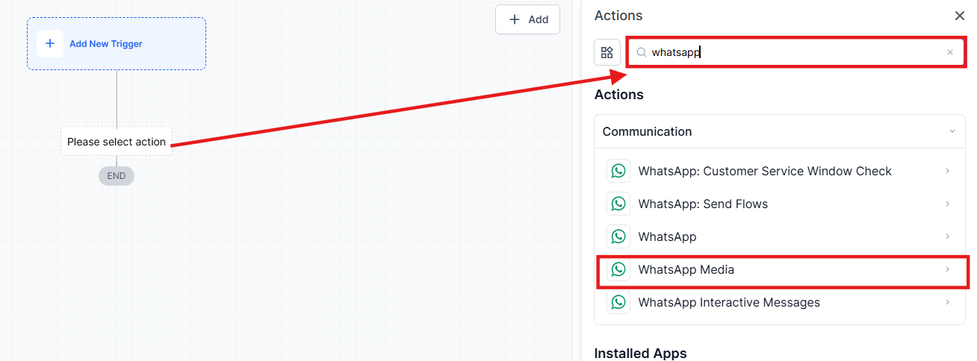The image size is (977, 361).
Task: Select the plain WhatsApp action label
Action: point(667,236)
